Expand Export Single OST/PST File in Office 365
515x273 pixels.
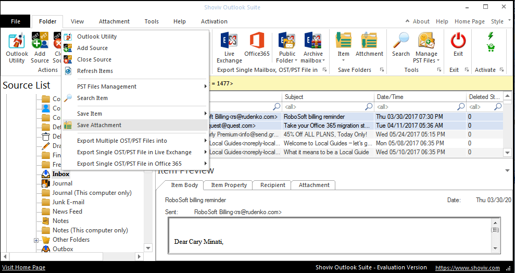[135, 164]
